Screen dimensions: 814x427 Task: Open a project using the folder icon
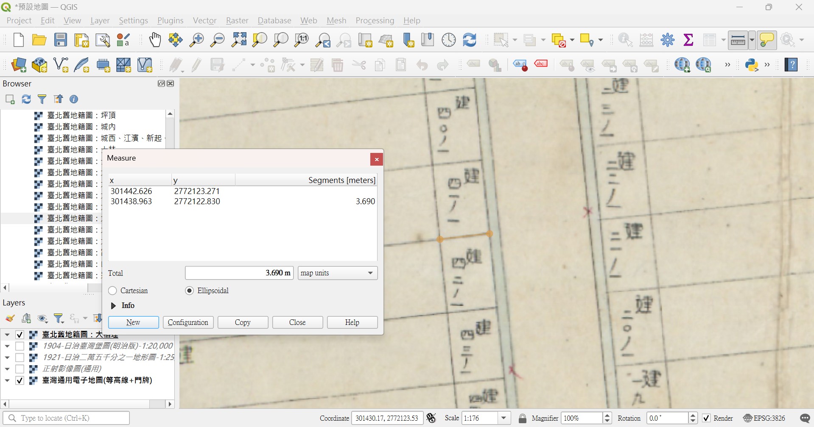point(39,40)
